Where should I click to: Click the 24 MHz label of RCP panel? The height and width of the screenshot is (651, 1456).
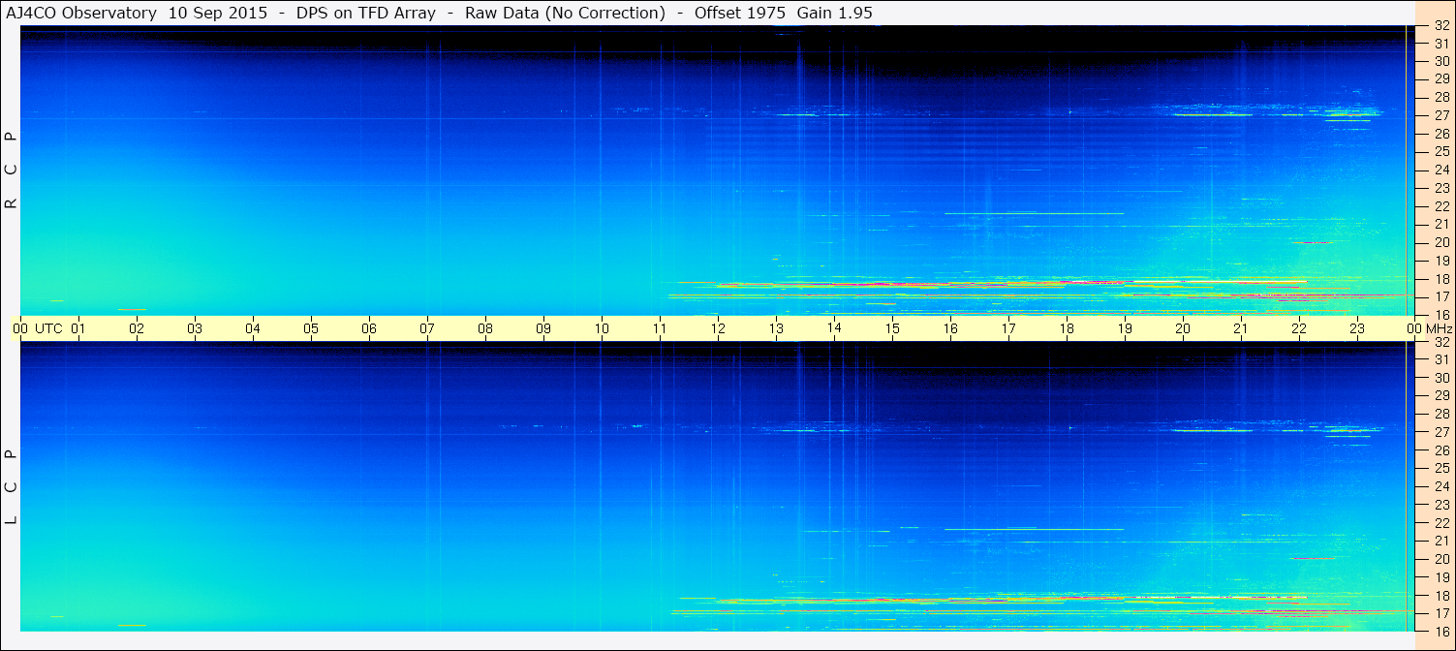(1441, 170)
